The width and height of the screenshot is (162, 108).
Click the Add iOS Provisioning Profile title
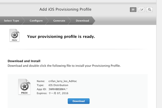pyautogui.click(x=65, y=9)
